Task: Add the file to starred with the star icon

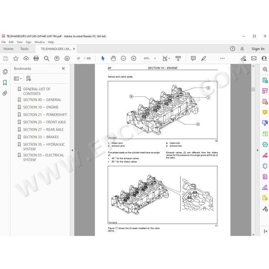Action: 16,58
